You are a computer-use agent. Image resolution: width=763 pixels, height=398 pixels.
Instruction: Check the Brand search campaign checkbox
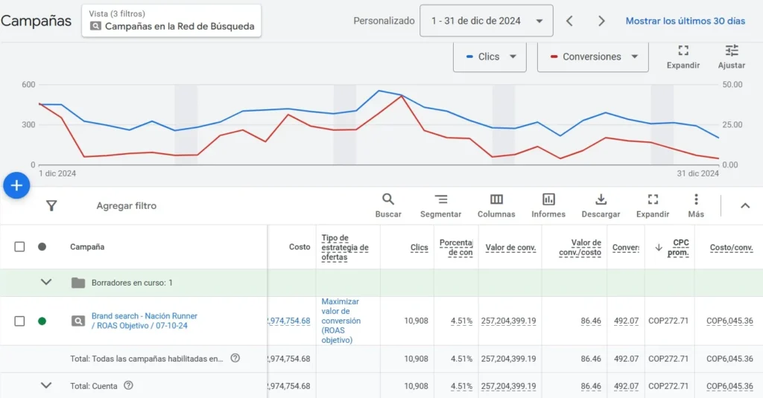(20, 321)
